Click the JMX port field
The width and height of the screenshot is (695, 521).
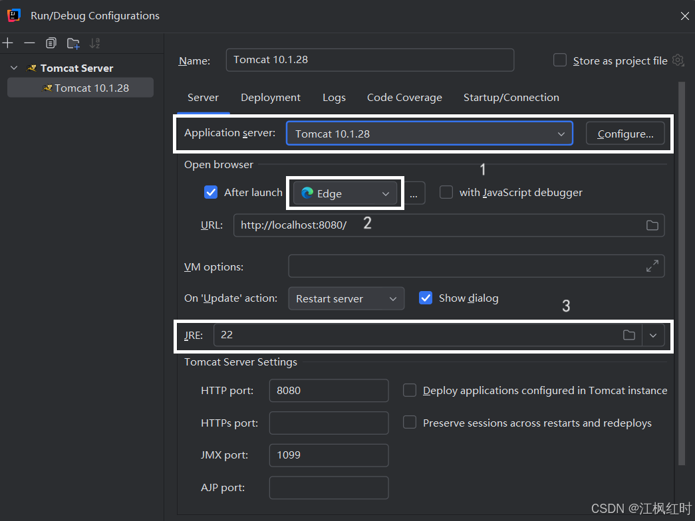point(329,455)
